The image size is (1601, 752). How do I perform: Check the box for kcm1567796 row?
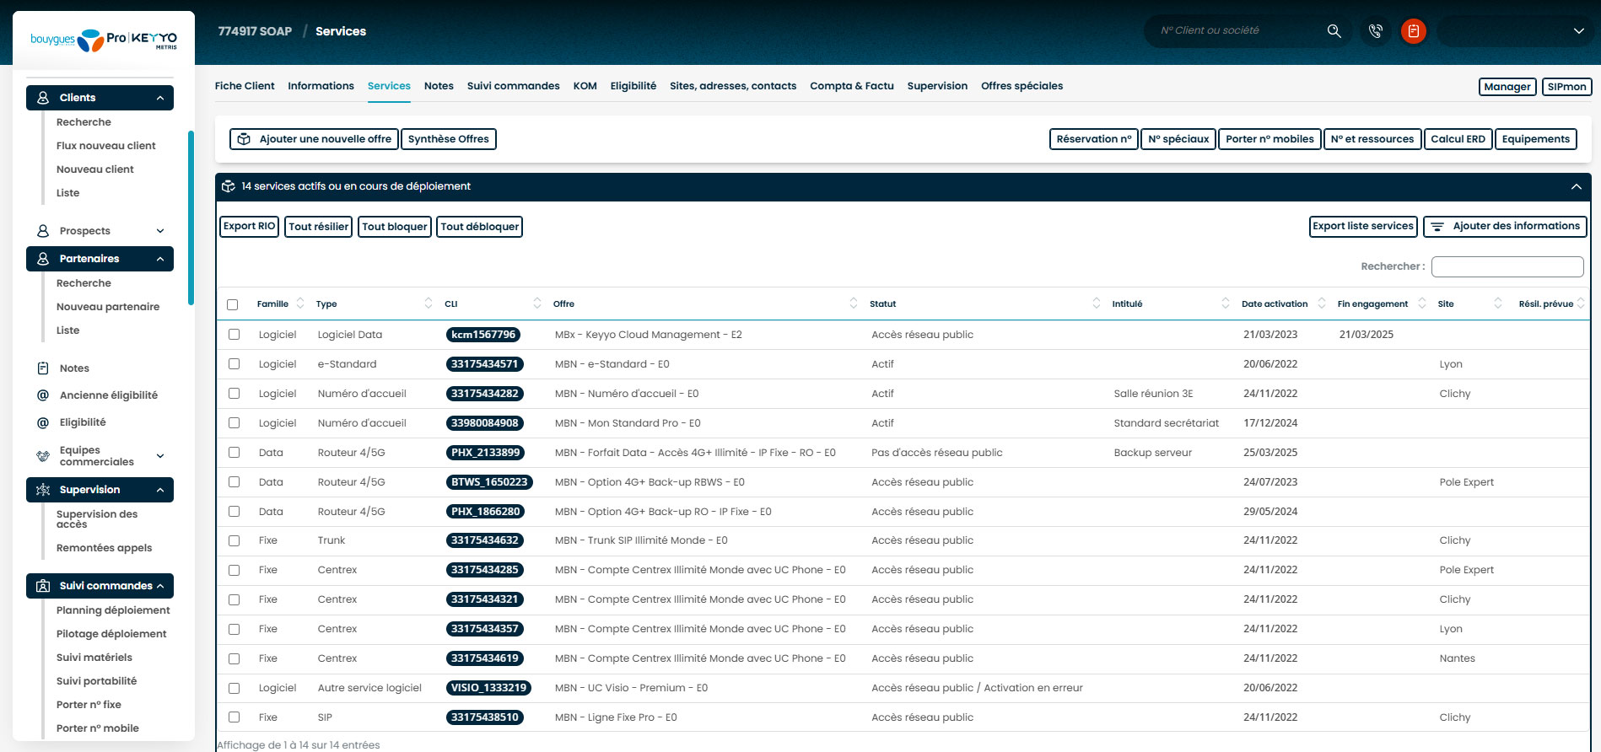234,335
